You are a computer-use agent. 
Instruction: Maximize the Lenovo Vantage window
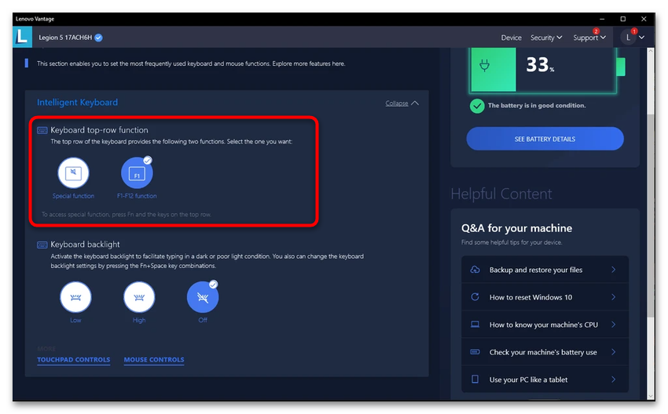coord(623,19)
